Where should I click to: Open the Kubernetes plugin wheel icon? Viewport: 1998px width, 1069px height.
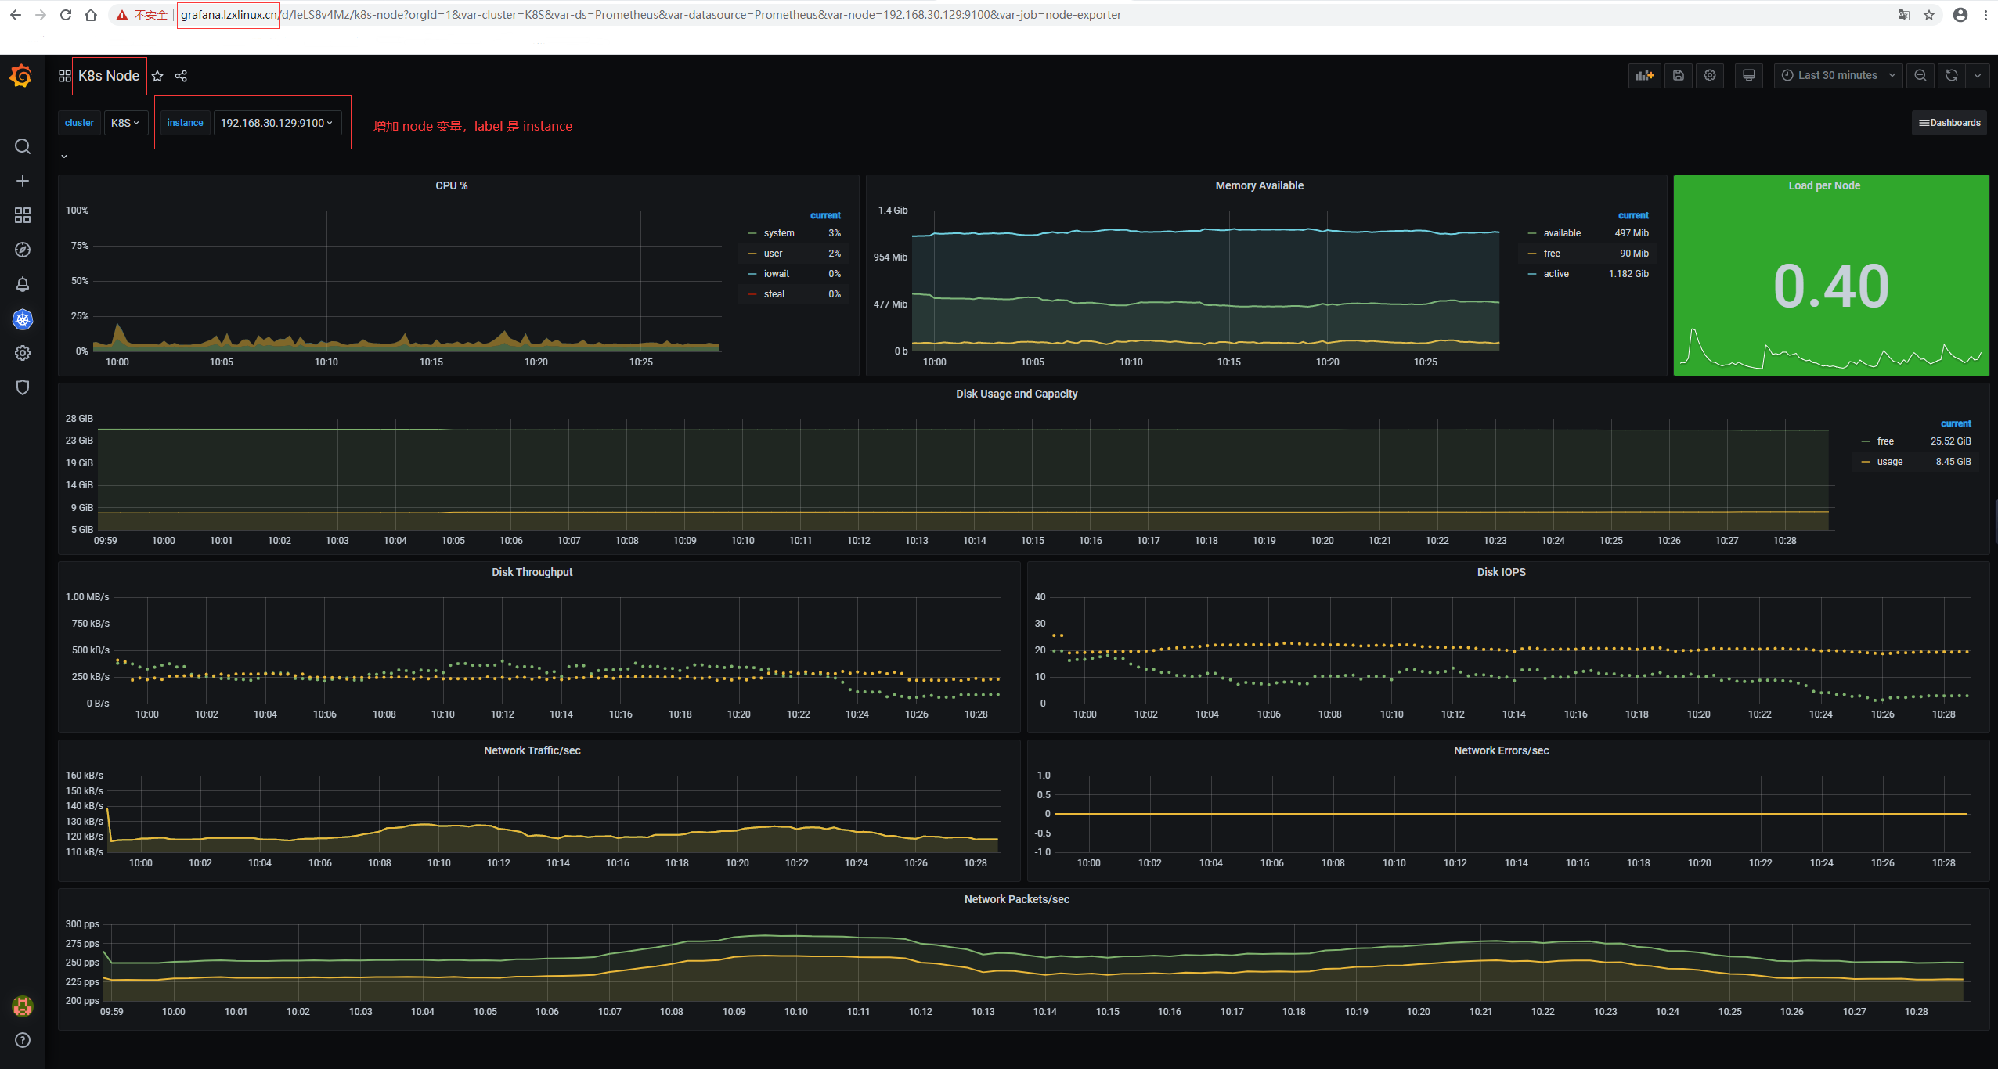(23, 319)
